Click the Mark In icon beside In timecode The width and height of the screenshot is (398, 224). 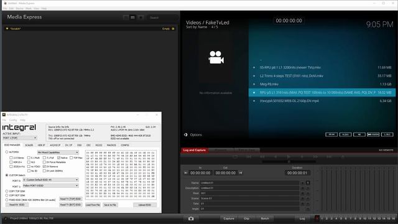tap(186, 173)
